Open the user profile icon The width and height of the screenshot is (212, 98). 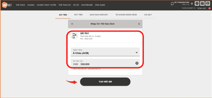pyautogui.click(x=207, y=3)
